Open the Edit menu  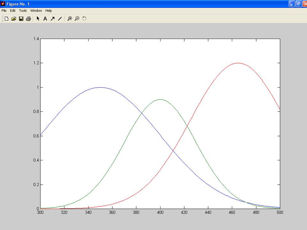pyautogui.click(x=13, y=11)
